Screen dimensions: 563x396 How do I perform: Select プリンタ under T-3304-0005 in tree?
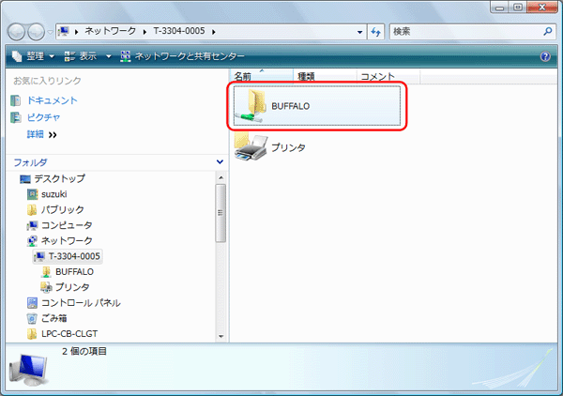click(72, 287)
